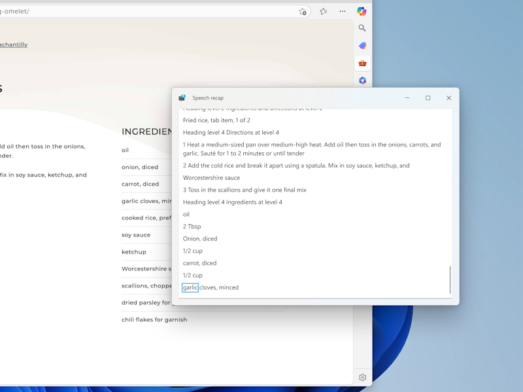Click 'carrot, diced' ingredient on web page
This screenshot has height=392, width=523.
[140, 184]
